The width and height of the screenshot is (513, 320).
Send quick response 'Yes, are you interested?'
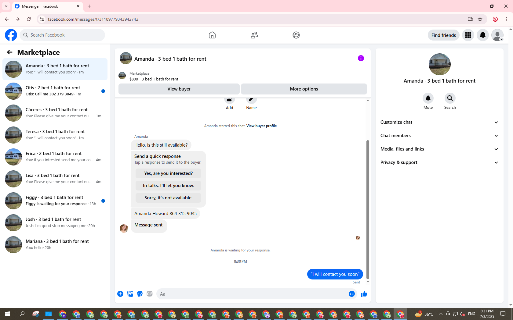(168, 173)
